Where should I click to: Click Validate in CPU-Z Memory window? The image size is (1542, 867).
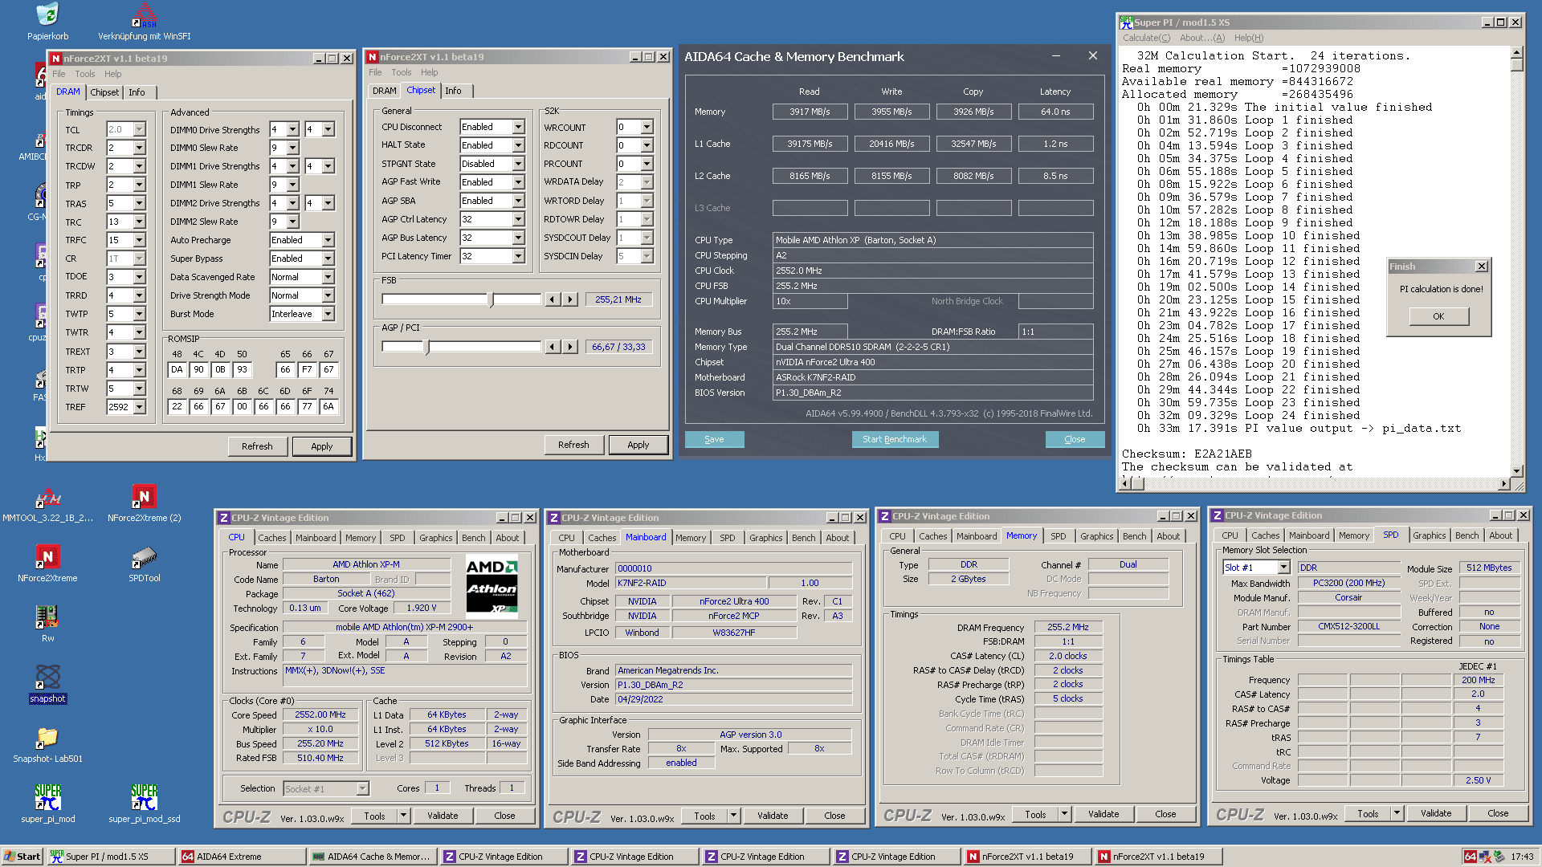[x=1103, y=814]
